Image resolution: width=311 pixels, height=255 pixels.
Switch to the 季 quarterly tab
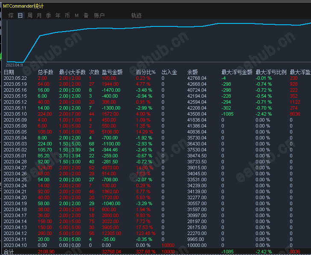pos(48,15)
